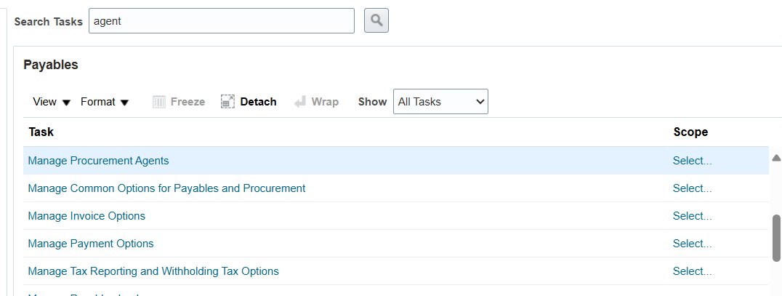This screenshot has width=782, height=296.
Task: Click the vertical scrollbar thumb
Action: (x=776, y=236)
